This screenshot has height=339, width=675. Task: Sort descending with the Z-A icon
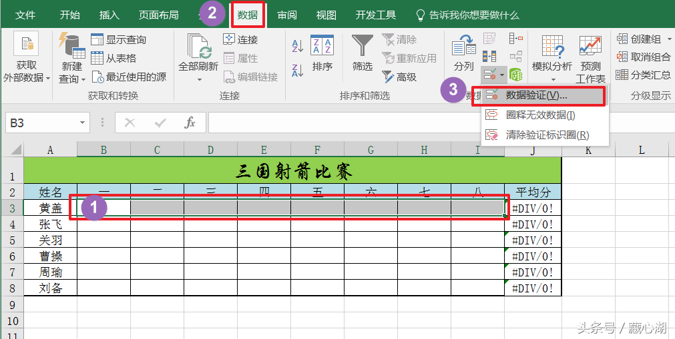pyautogui.click(x=298, y=70)
